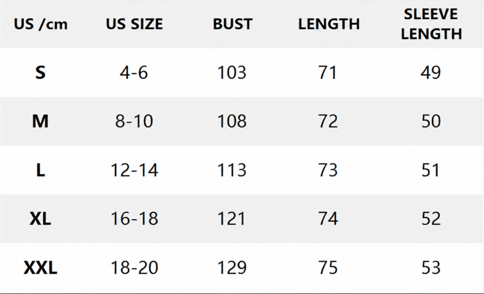484x294 pixels.
Task: Click the XL size row label
Action: click(x=40, y=219)
